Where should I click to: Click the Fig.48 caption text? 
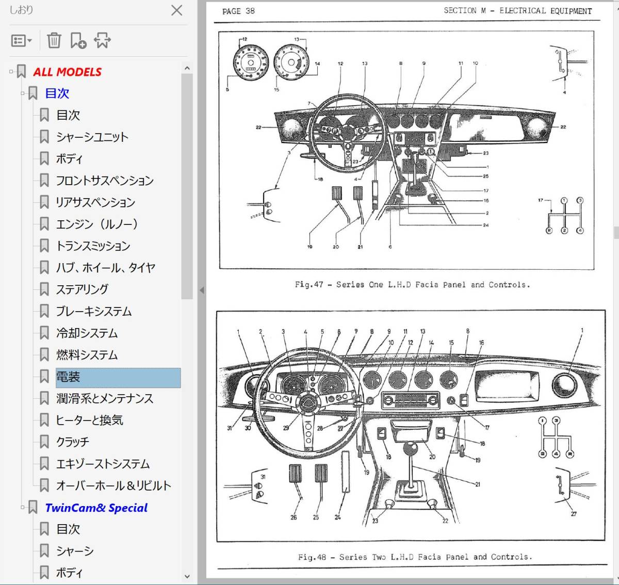pyautogui.click(x=415, y=557)
